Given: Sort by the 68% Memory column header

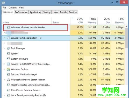Looking at the screenshot, I should tap(91, 20).
